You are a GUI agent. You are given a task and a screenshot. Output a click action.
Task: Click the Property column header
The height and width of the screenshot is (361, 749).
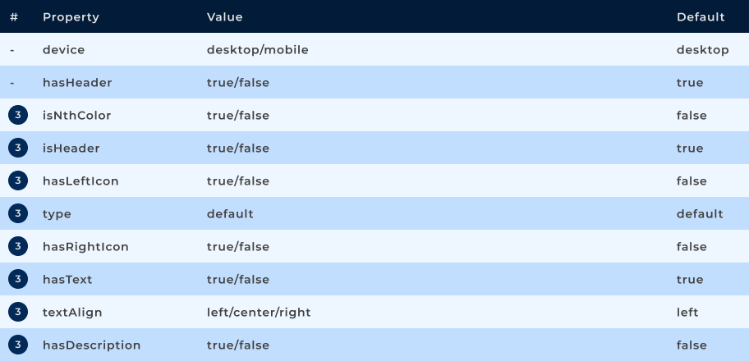pyautogui.click(x=71, y=17)
